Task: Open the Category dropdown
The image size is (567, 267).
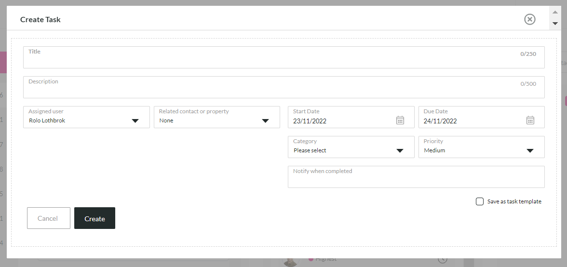Action: coord(351,147)
